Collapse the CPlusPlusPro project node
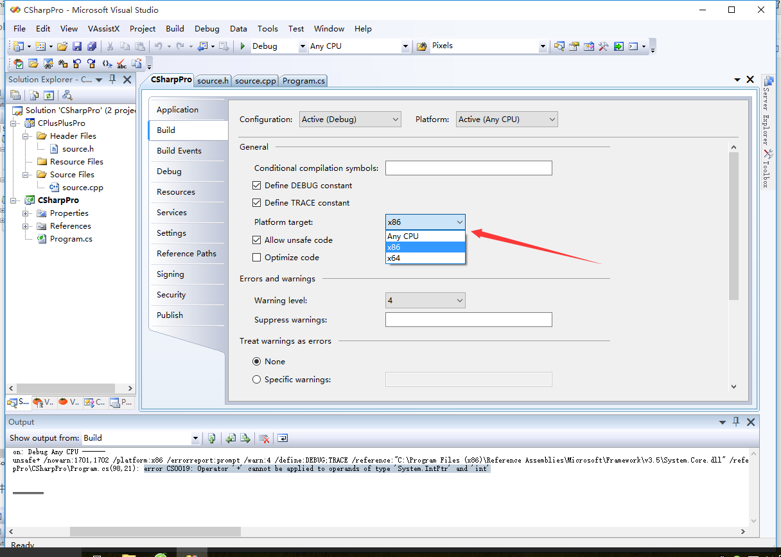Viewport: 781px width, 557px height. 15,123
